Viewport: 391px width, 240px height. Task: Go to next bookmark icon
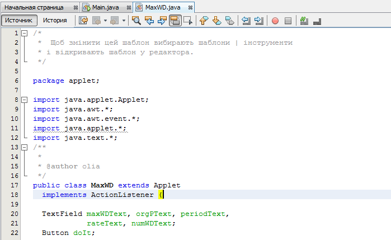217,21
